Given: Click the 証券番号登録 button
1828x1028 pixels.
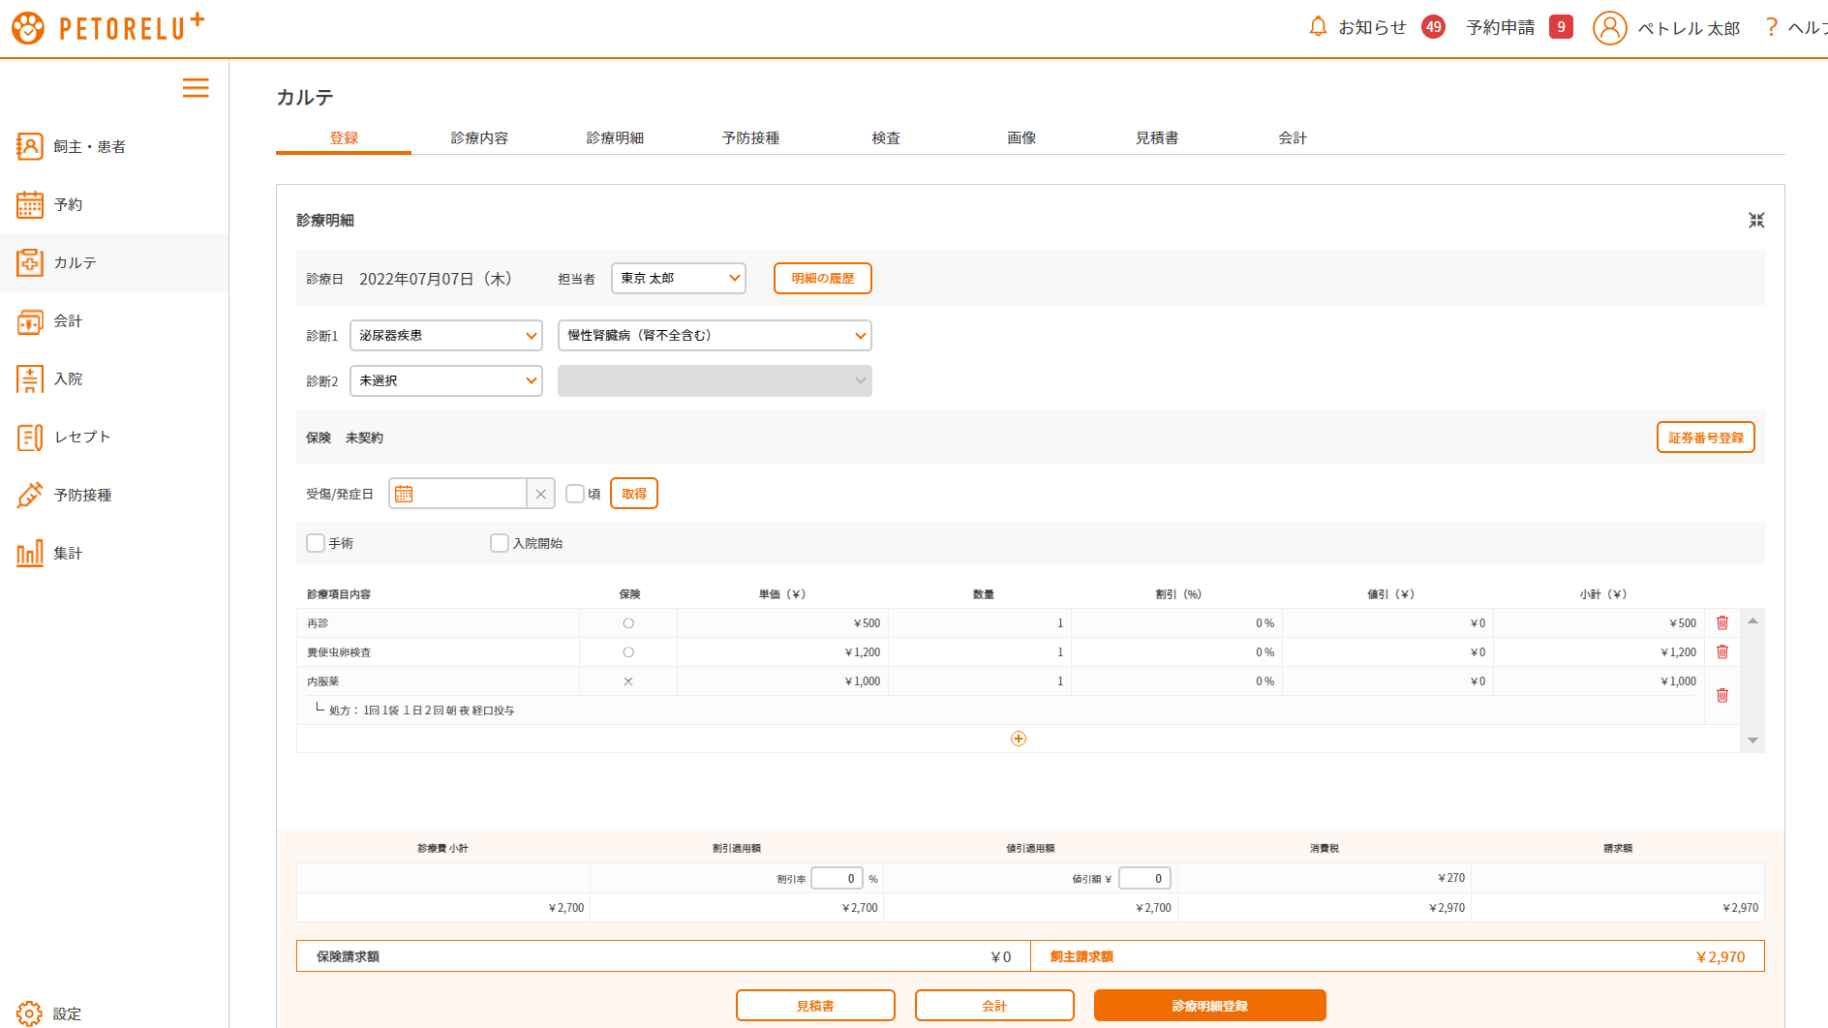Looking at the screenshot, I should point(1706,438).
